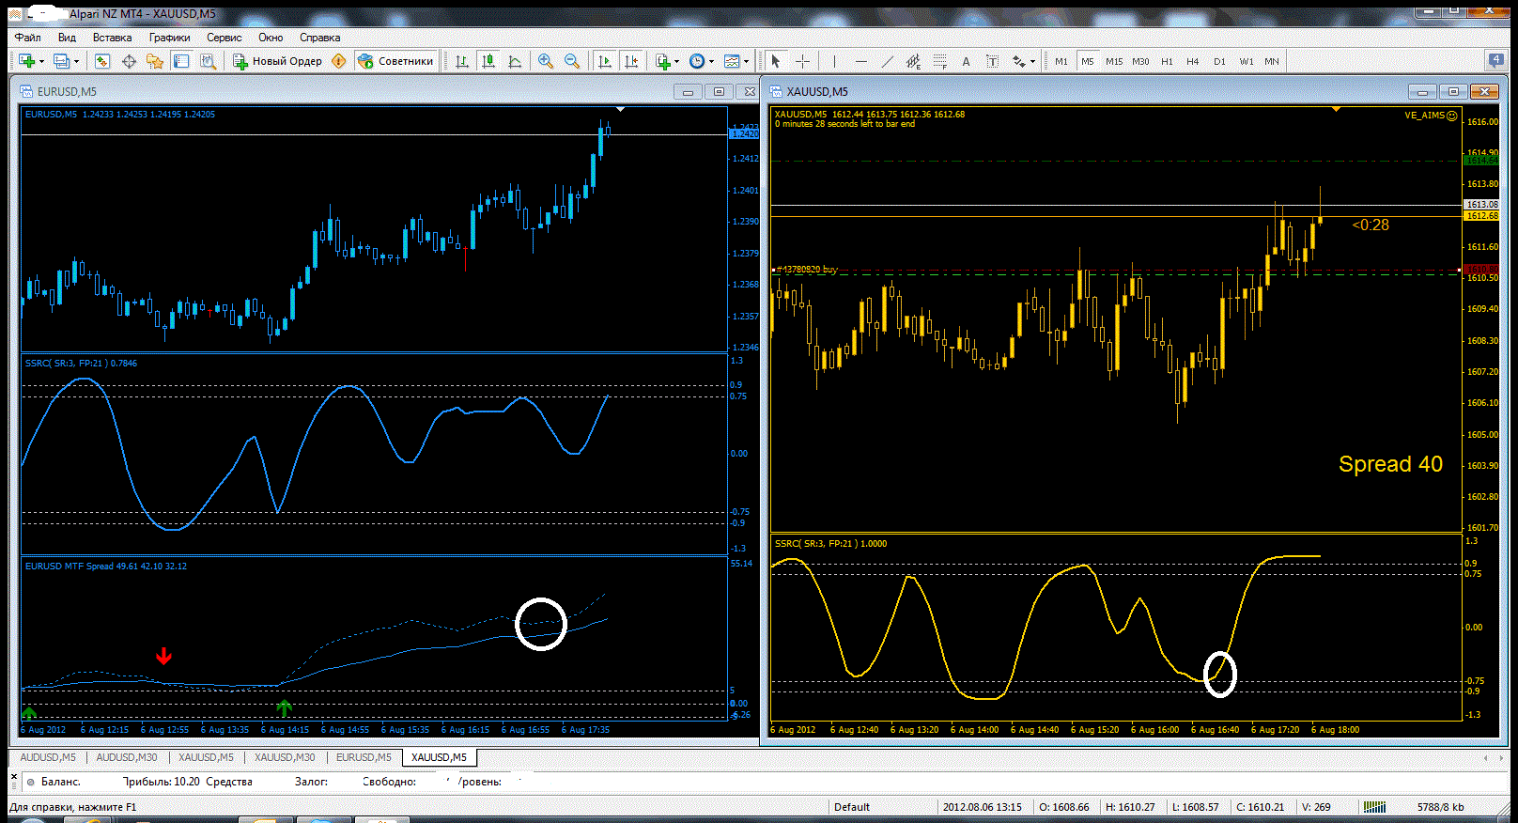Zoom out on the chart
This screenshot has height=823, width=1518.
[572, 61]
